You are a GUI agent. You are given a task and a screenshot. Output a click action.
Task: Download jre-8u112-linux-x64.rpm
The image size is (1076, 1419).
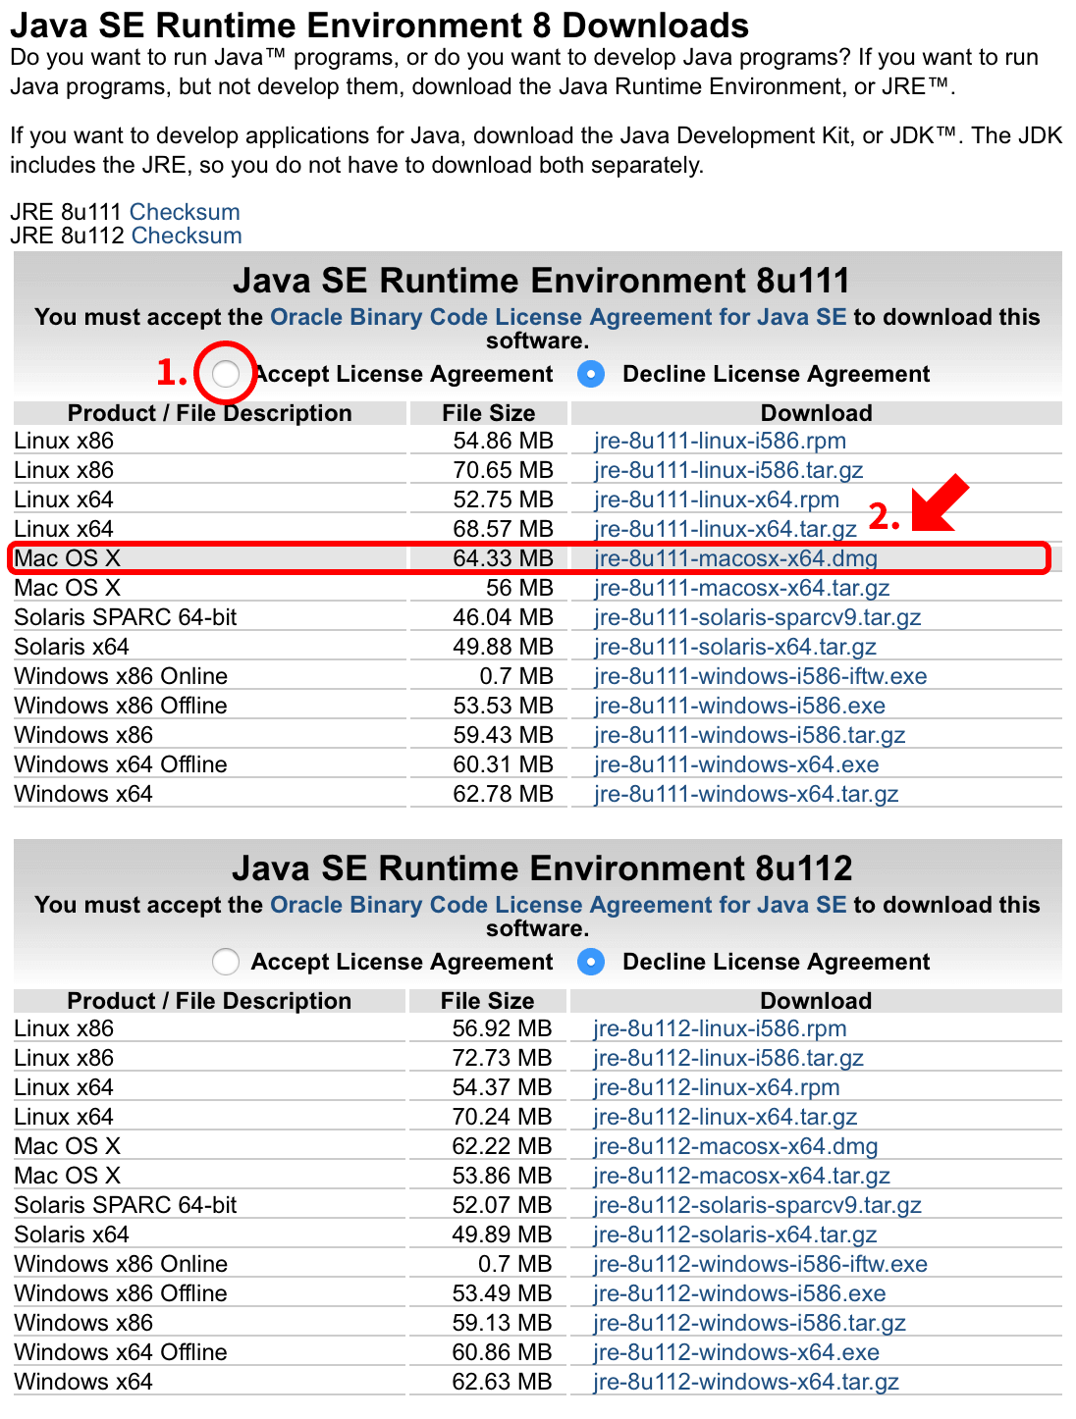(717, 1087)
